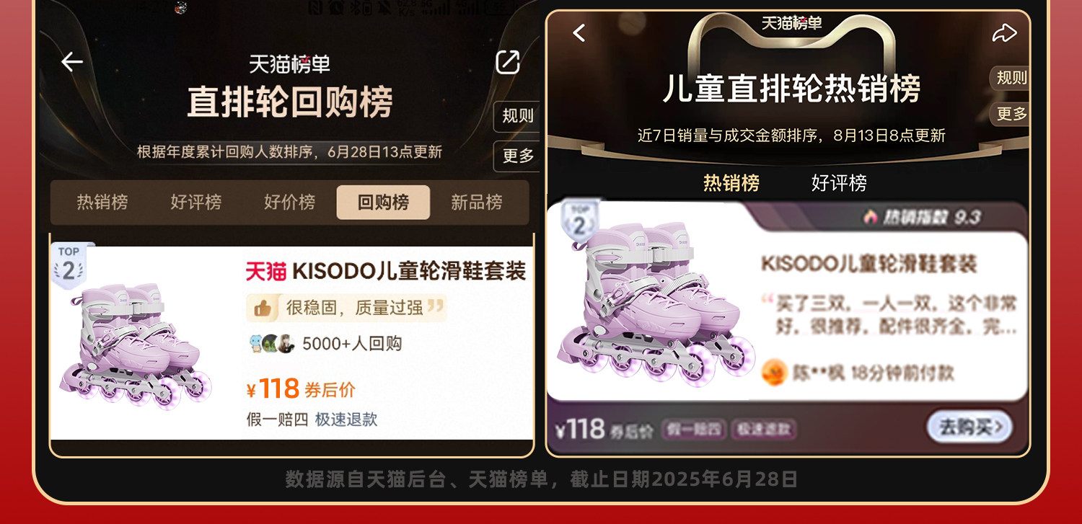The height and width of the screenshot is (524, 1082).
Task: Expand 更多 options in right panel
Action: [x=1011, y=113]
